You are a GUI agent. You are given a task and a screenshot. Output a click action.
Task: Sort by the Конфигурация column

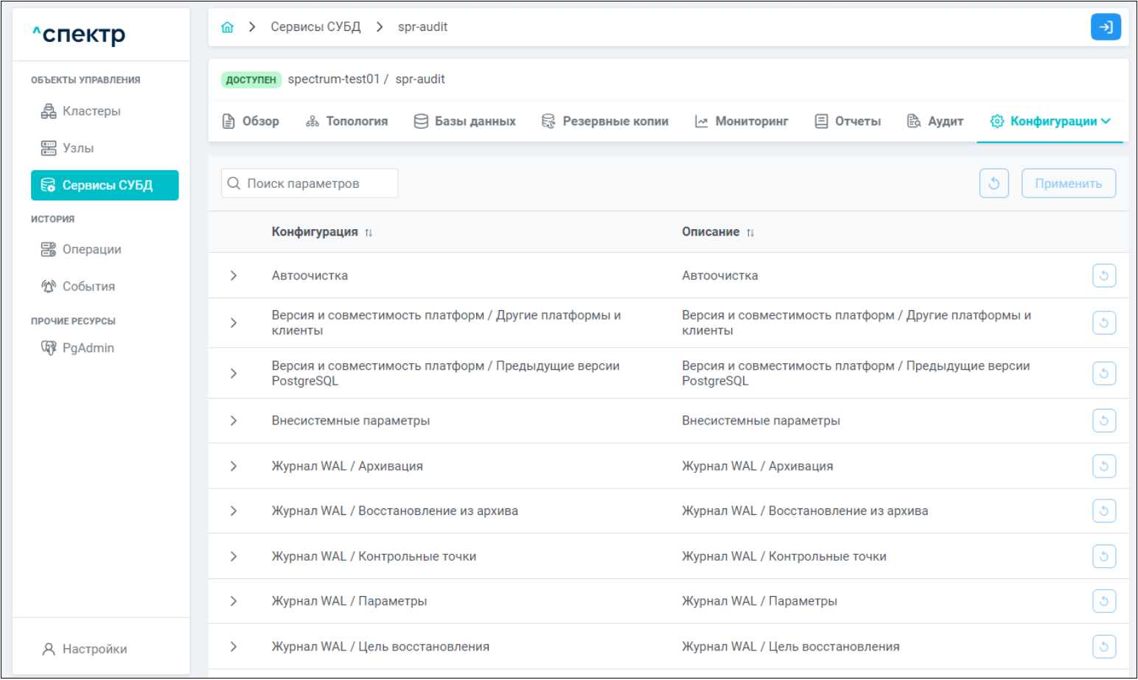coord(369,233)
